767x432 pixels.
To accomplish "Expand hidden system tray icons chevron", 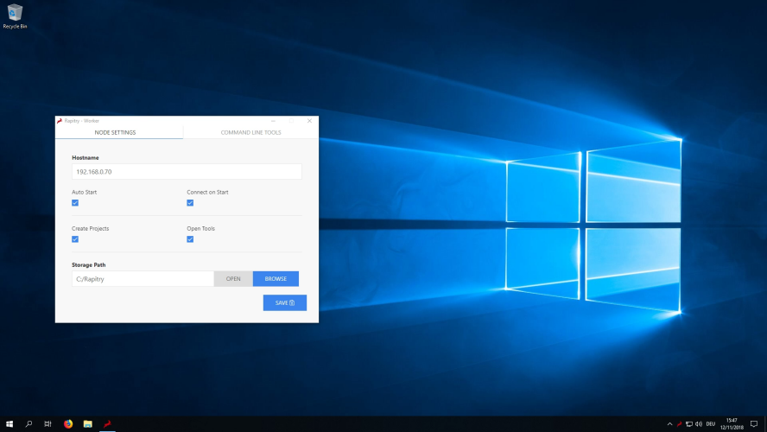I will tap(669, 424).
